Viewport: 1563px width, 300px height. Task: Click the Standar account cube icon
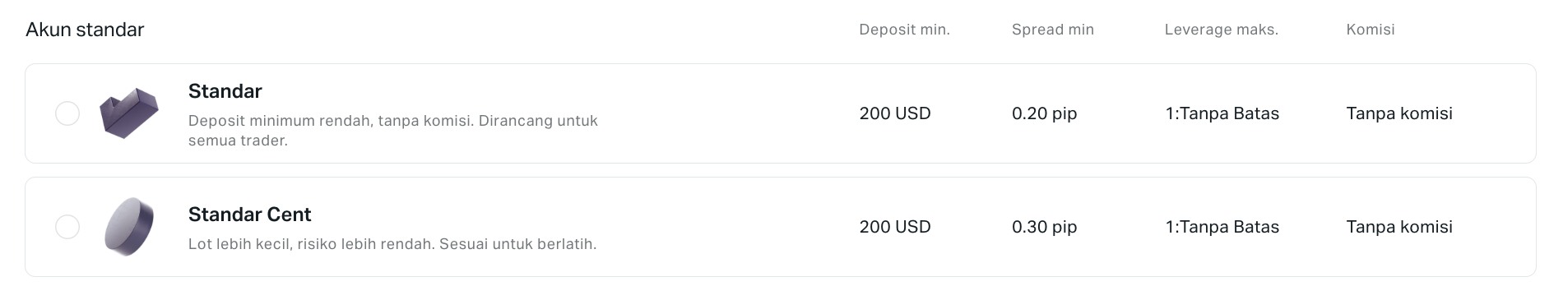pyautogui.click(x=129, y=113)
